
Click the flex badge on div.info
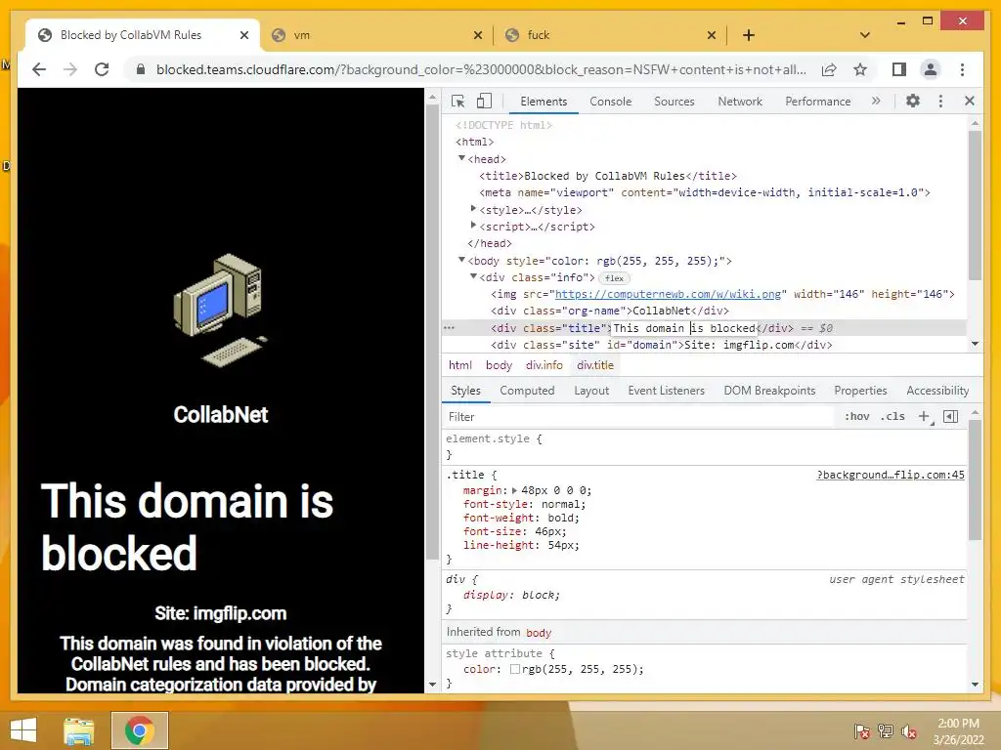click(x=614, y=278)
